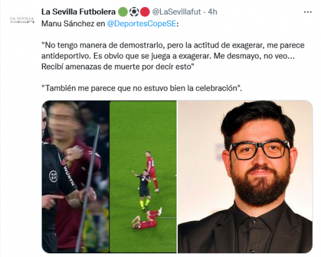Click the line "Recibí amenazas de muerte por decir esto"

pyautogui.click(x=117, y=67)
